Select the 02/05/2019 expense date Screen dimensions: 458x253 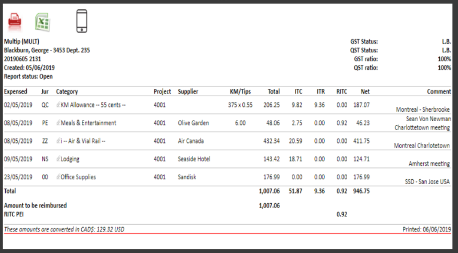coord(18,105)
